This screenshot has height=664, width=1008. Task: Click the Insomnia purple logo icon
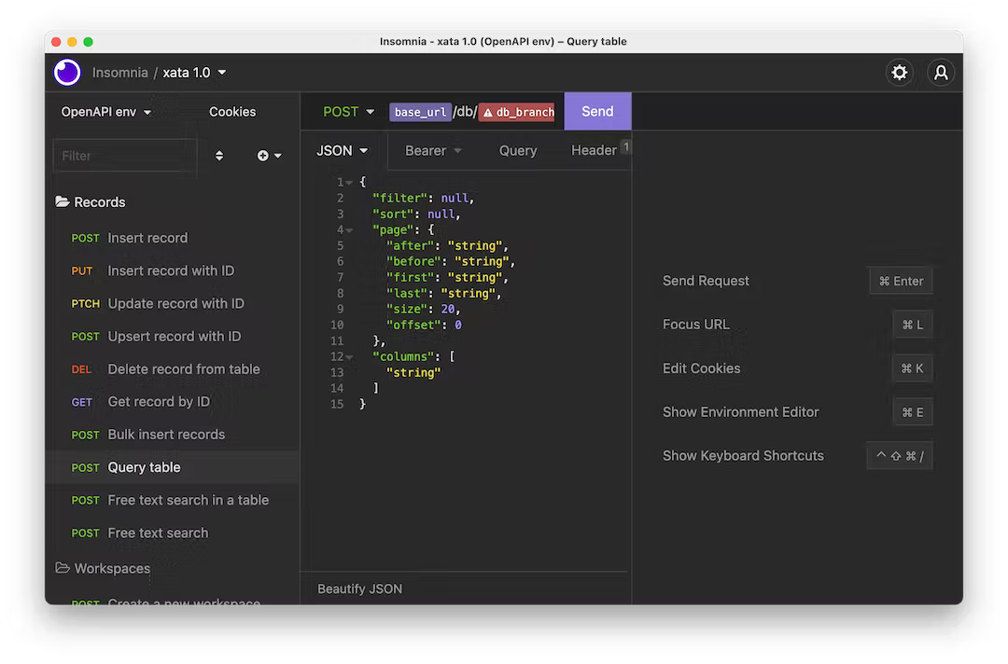[x=67, y=72]
